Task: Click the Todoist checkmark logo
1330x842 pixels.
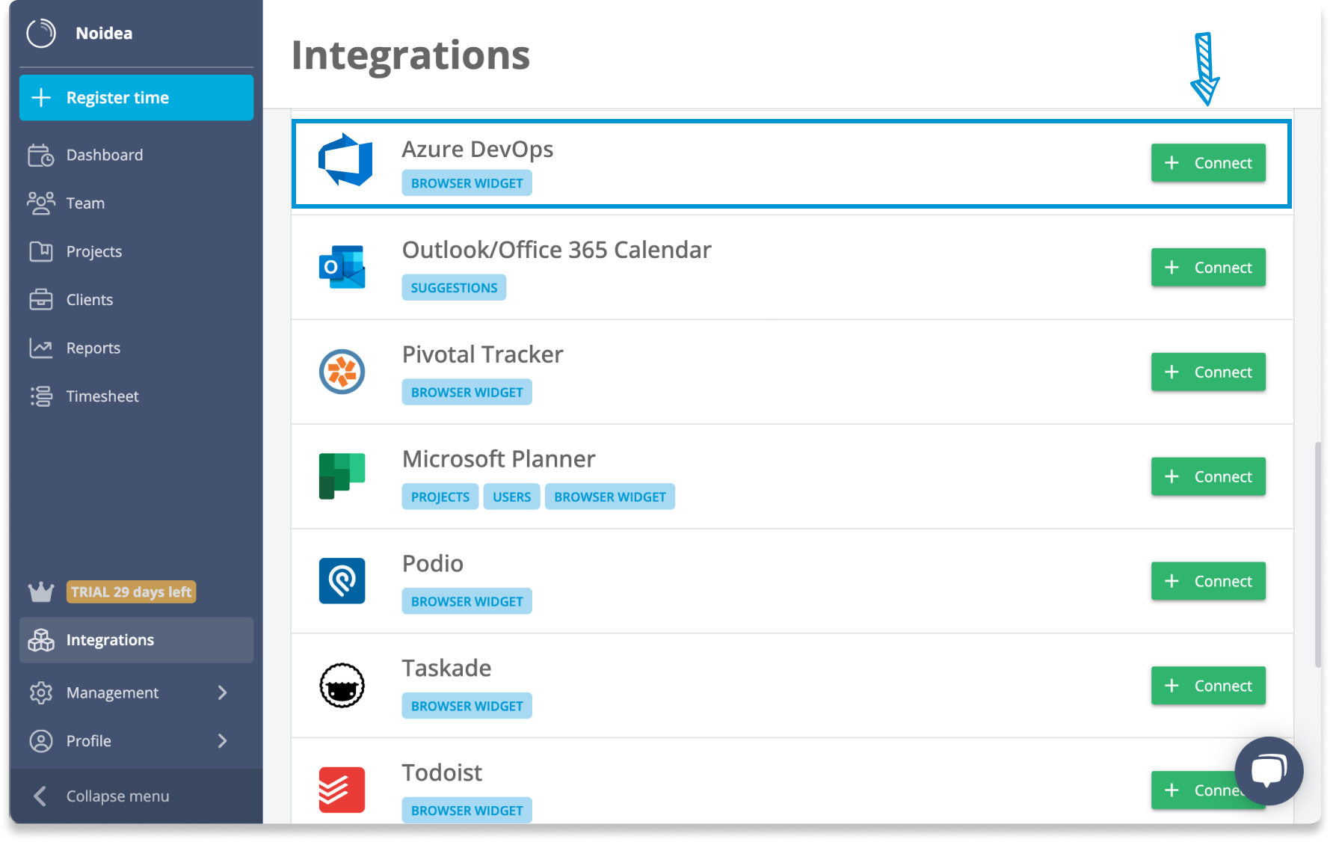Action: click(342, 790)
